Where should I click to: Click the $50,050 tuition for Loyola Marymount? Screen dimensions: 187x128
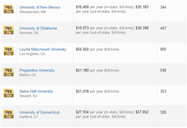82,49
